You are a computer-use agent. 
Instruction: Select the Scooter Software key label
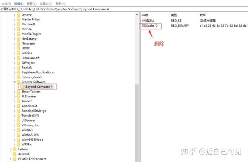coord(33,82)
